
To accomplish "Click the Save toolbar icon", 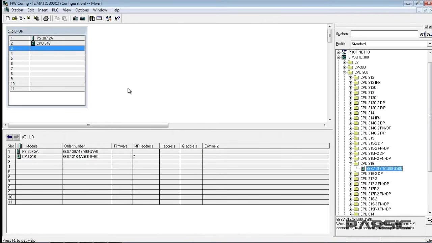I will click(29, 18).
